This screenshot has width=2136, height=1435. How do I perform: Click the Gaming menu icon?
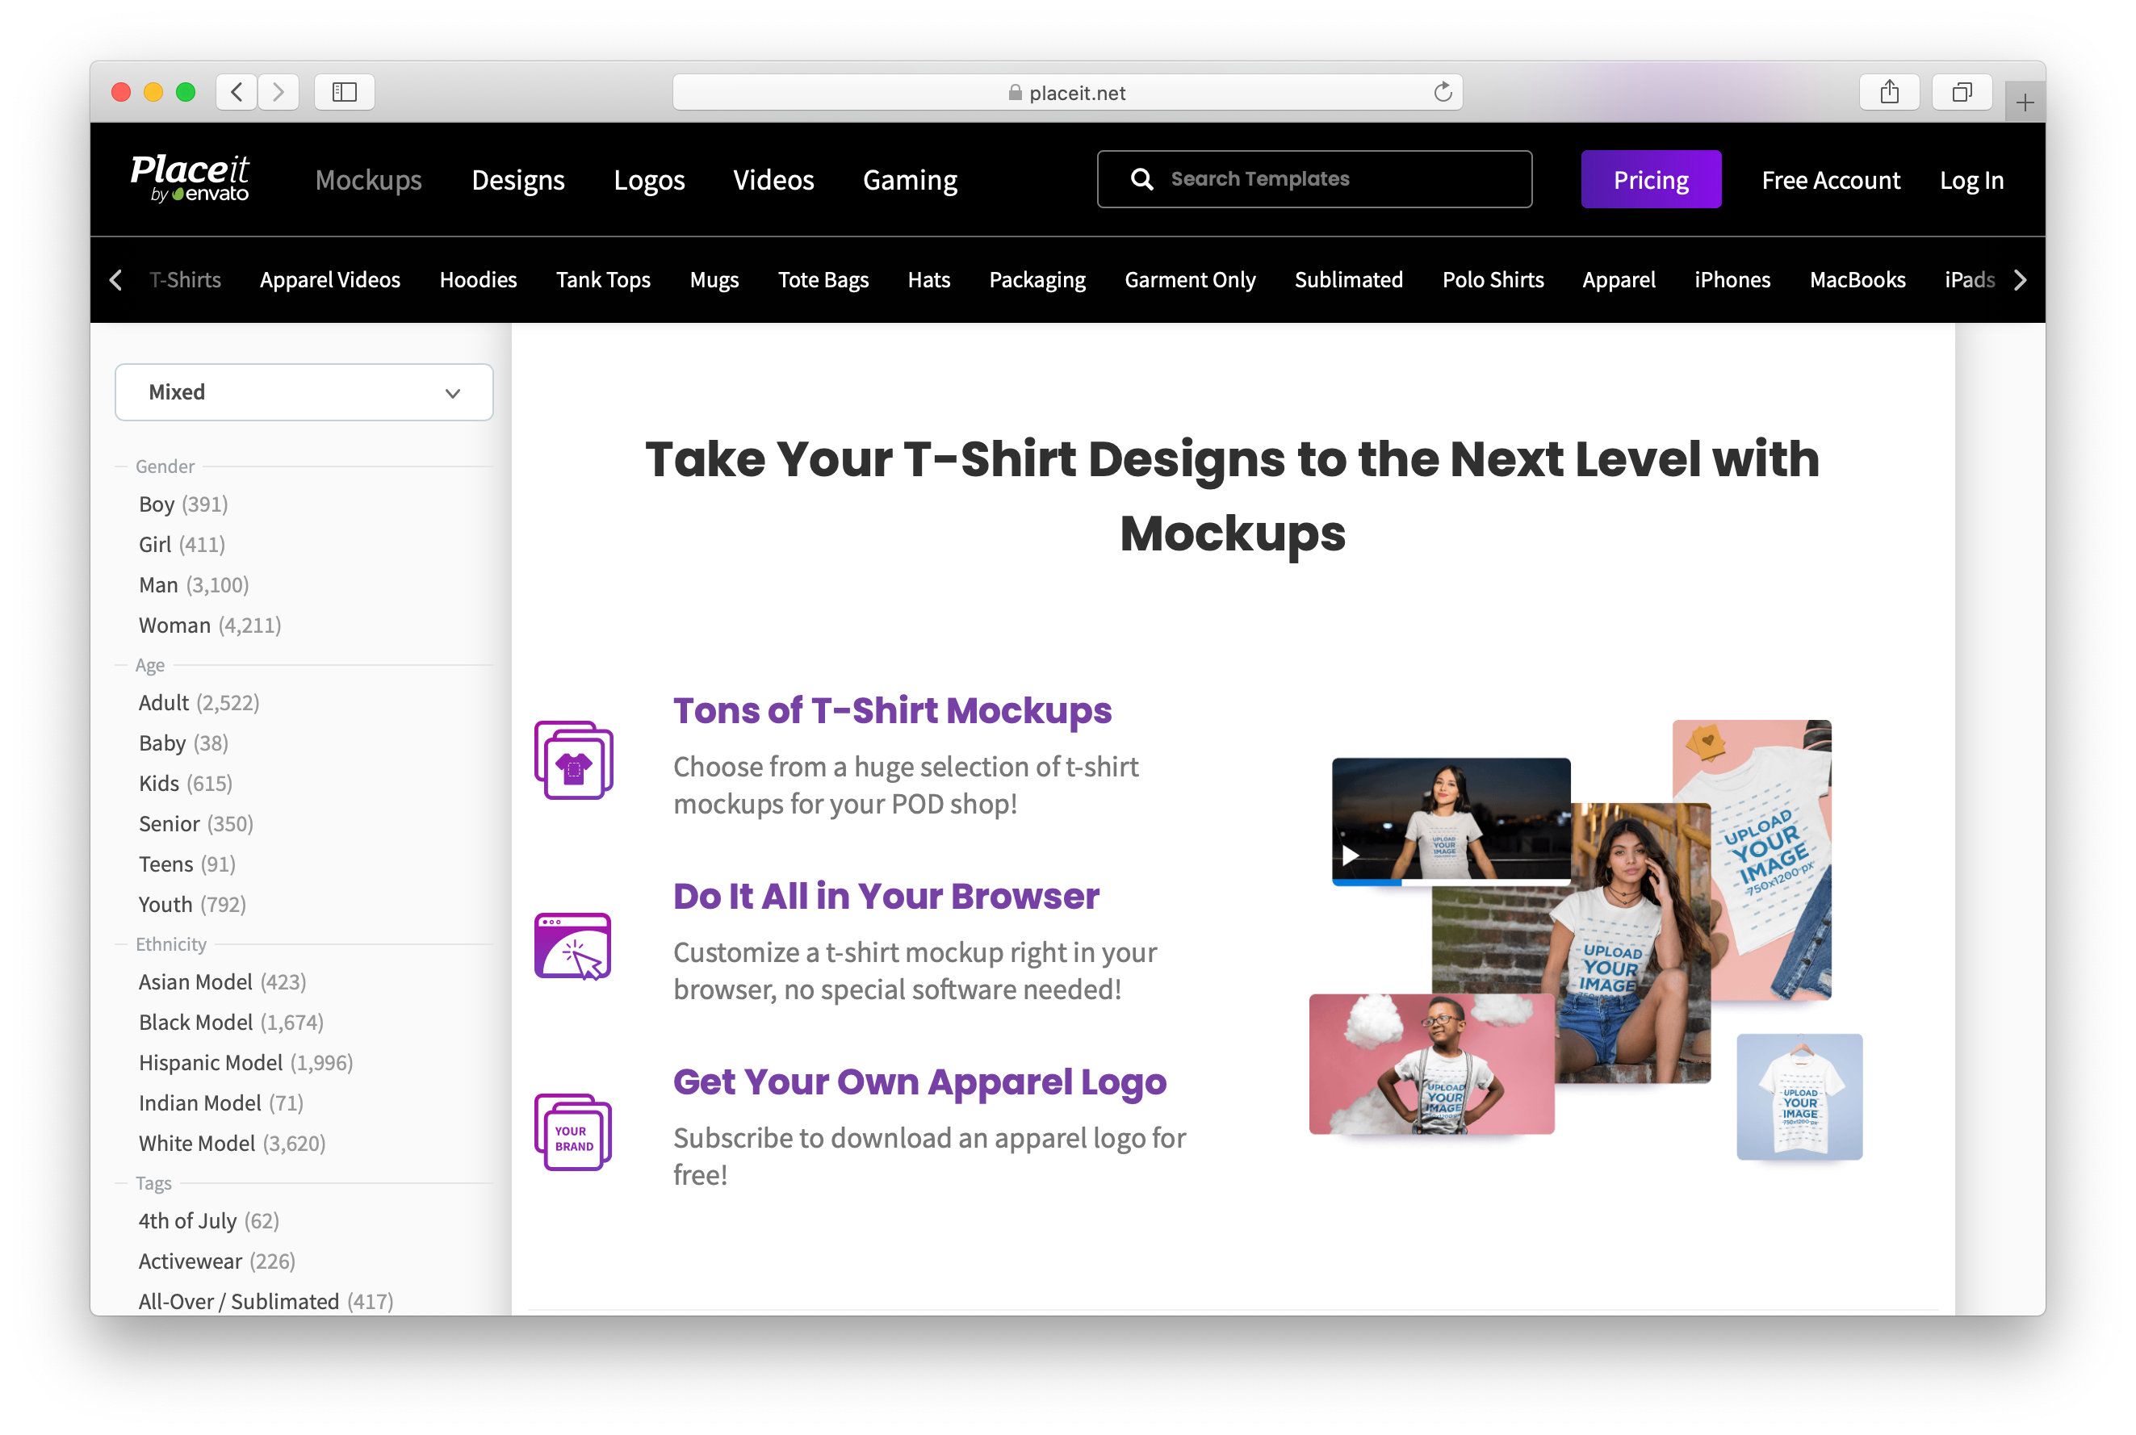tap(910, 179)
